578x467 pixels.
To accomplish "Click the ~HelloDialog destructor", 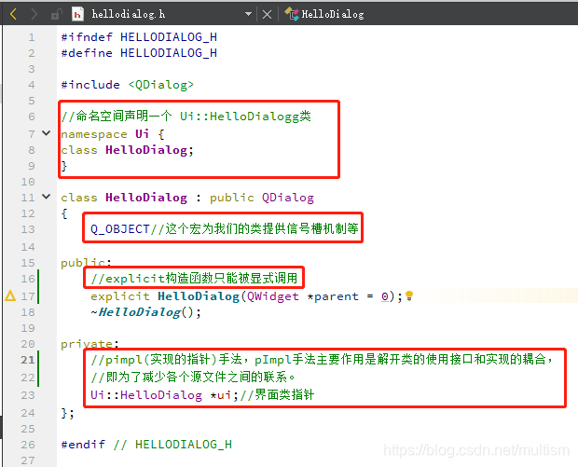I will click(x=140, y=312).
